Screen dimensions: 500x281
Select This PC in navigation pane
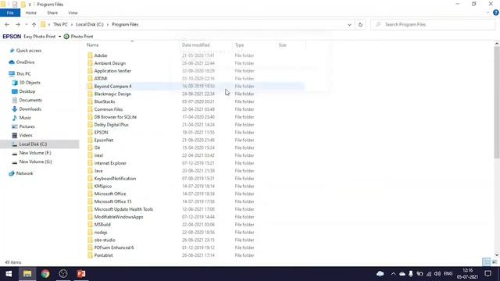(20, 73)
